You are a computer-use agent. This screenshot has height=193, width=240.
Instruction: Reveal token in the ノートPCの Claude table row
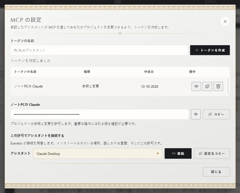pos(196,86)
